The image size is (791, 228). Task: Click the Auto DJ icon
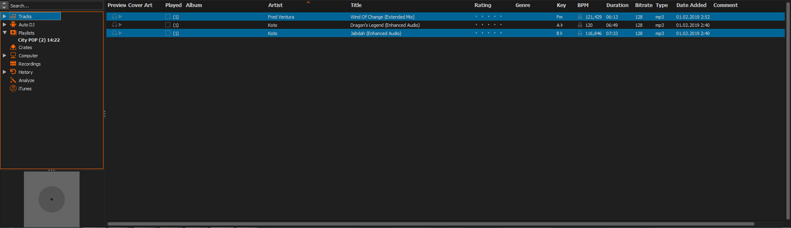(x=13, y=25)
